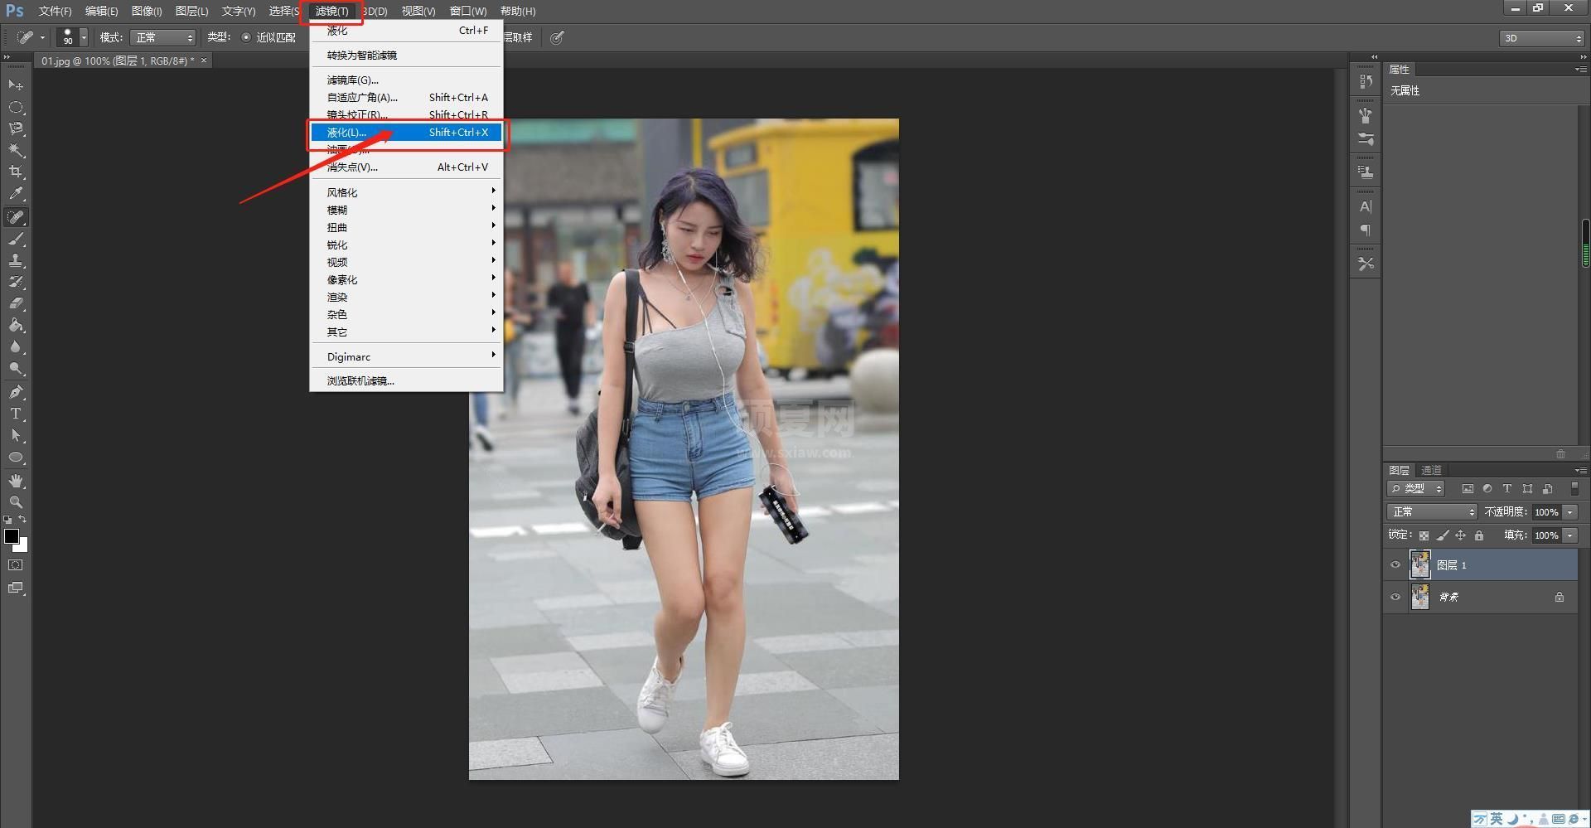1591x828 pixels.
Task: Open the 模式 blend mode dropdown in options bar
Action: pos(162,37)
